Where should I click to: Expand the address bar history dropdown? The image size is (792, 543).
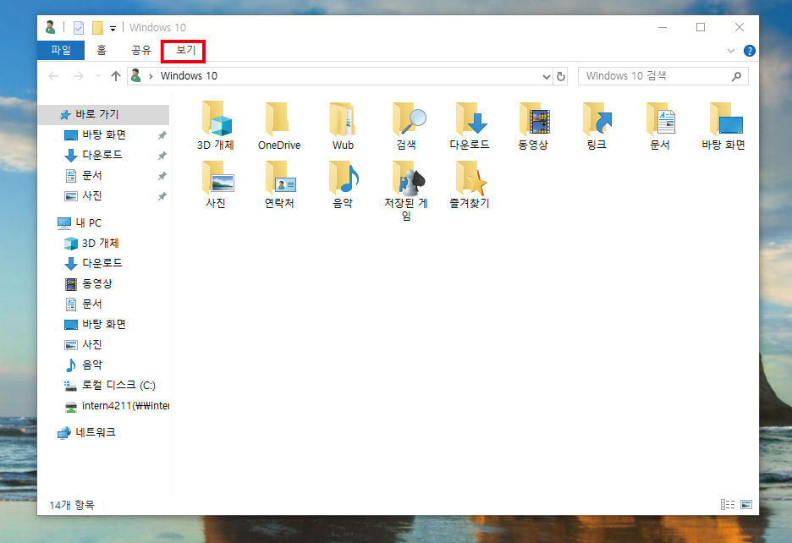[546, 77]
